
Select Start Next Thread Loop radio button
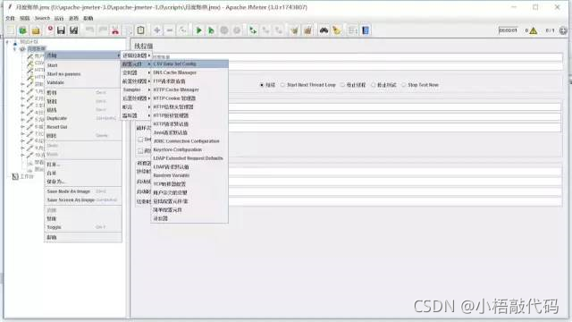click(x=282, y=85)
